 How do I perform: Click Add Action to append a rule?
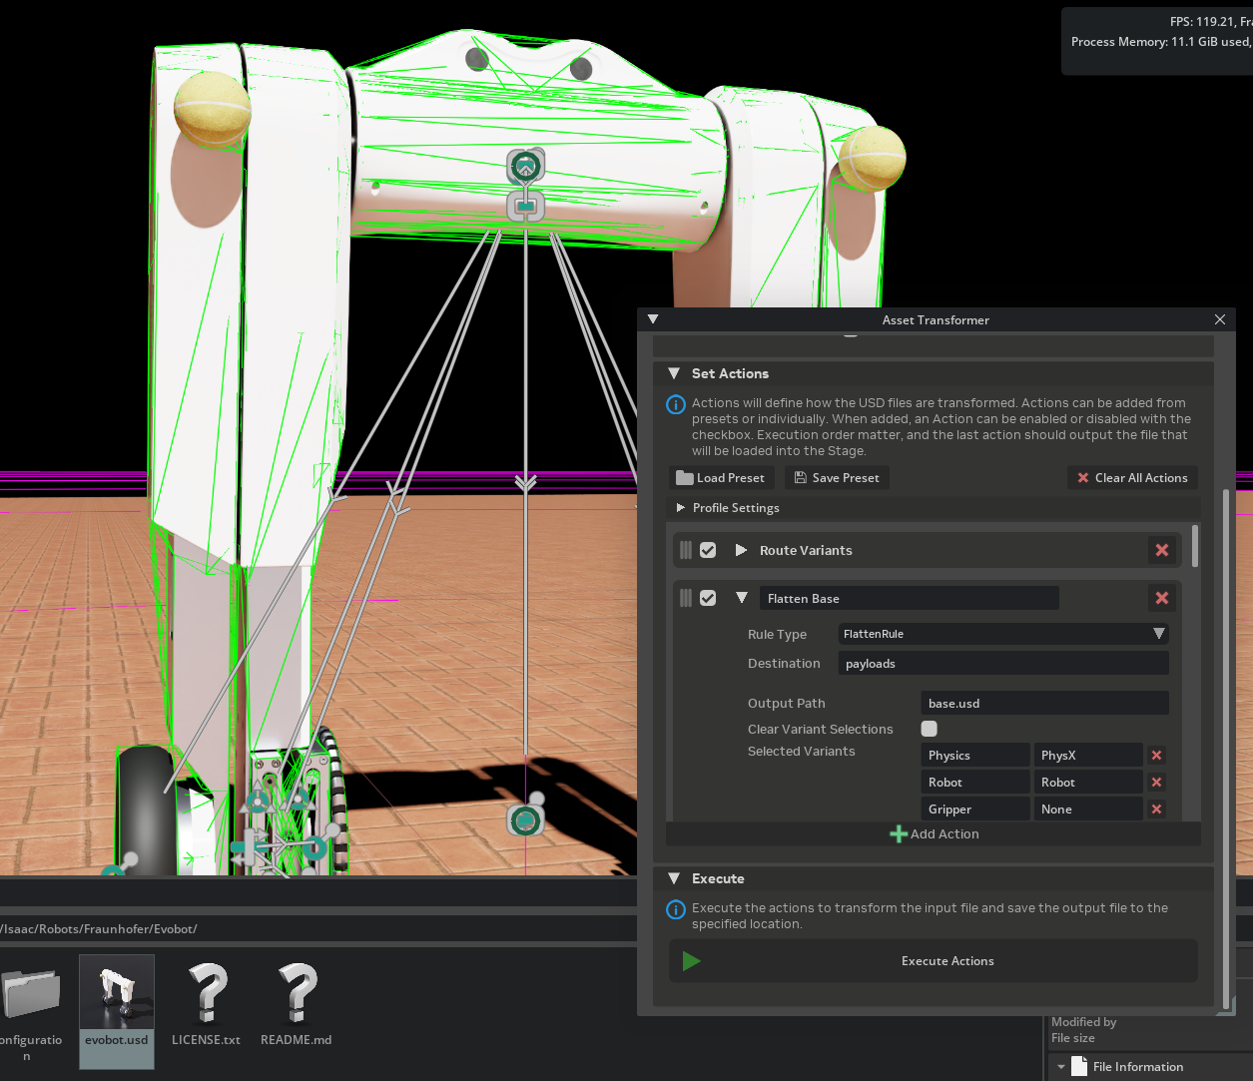coord(934,834)
